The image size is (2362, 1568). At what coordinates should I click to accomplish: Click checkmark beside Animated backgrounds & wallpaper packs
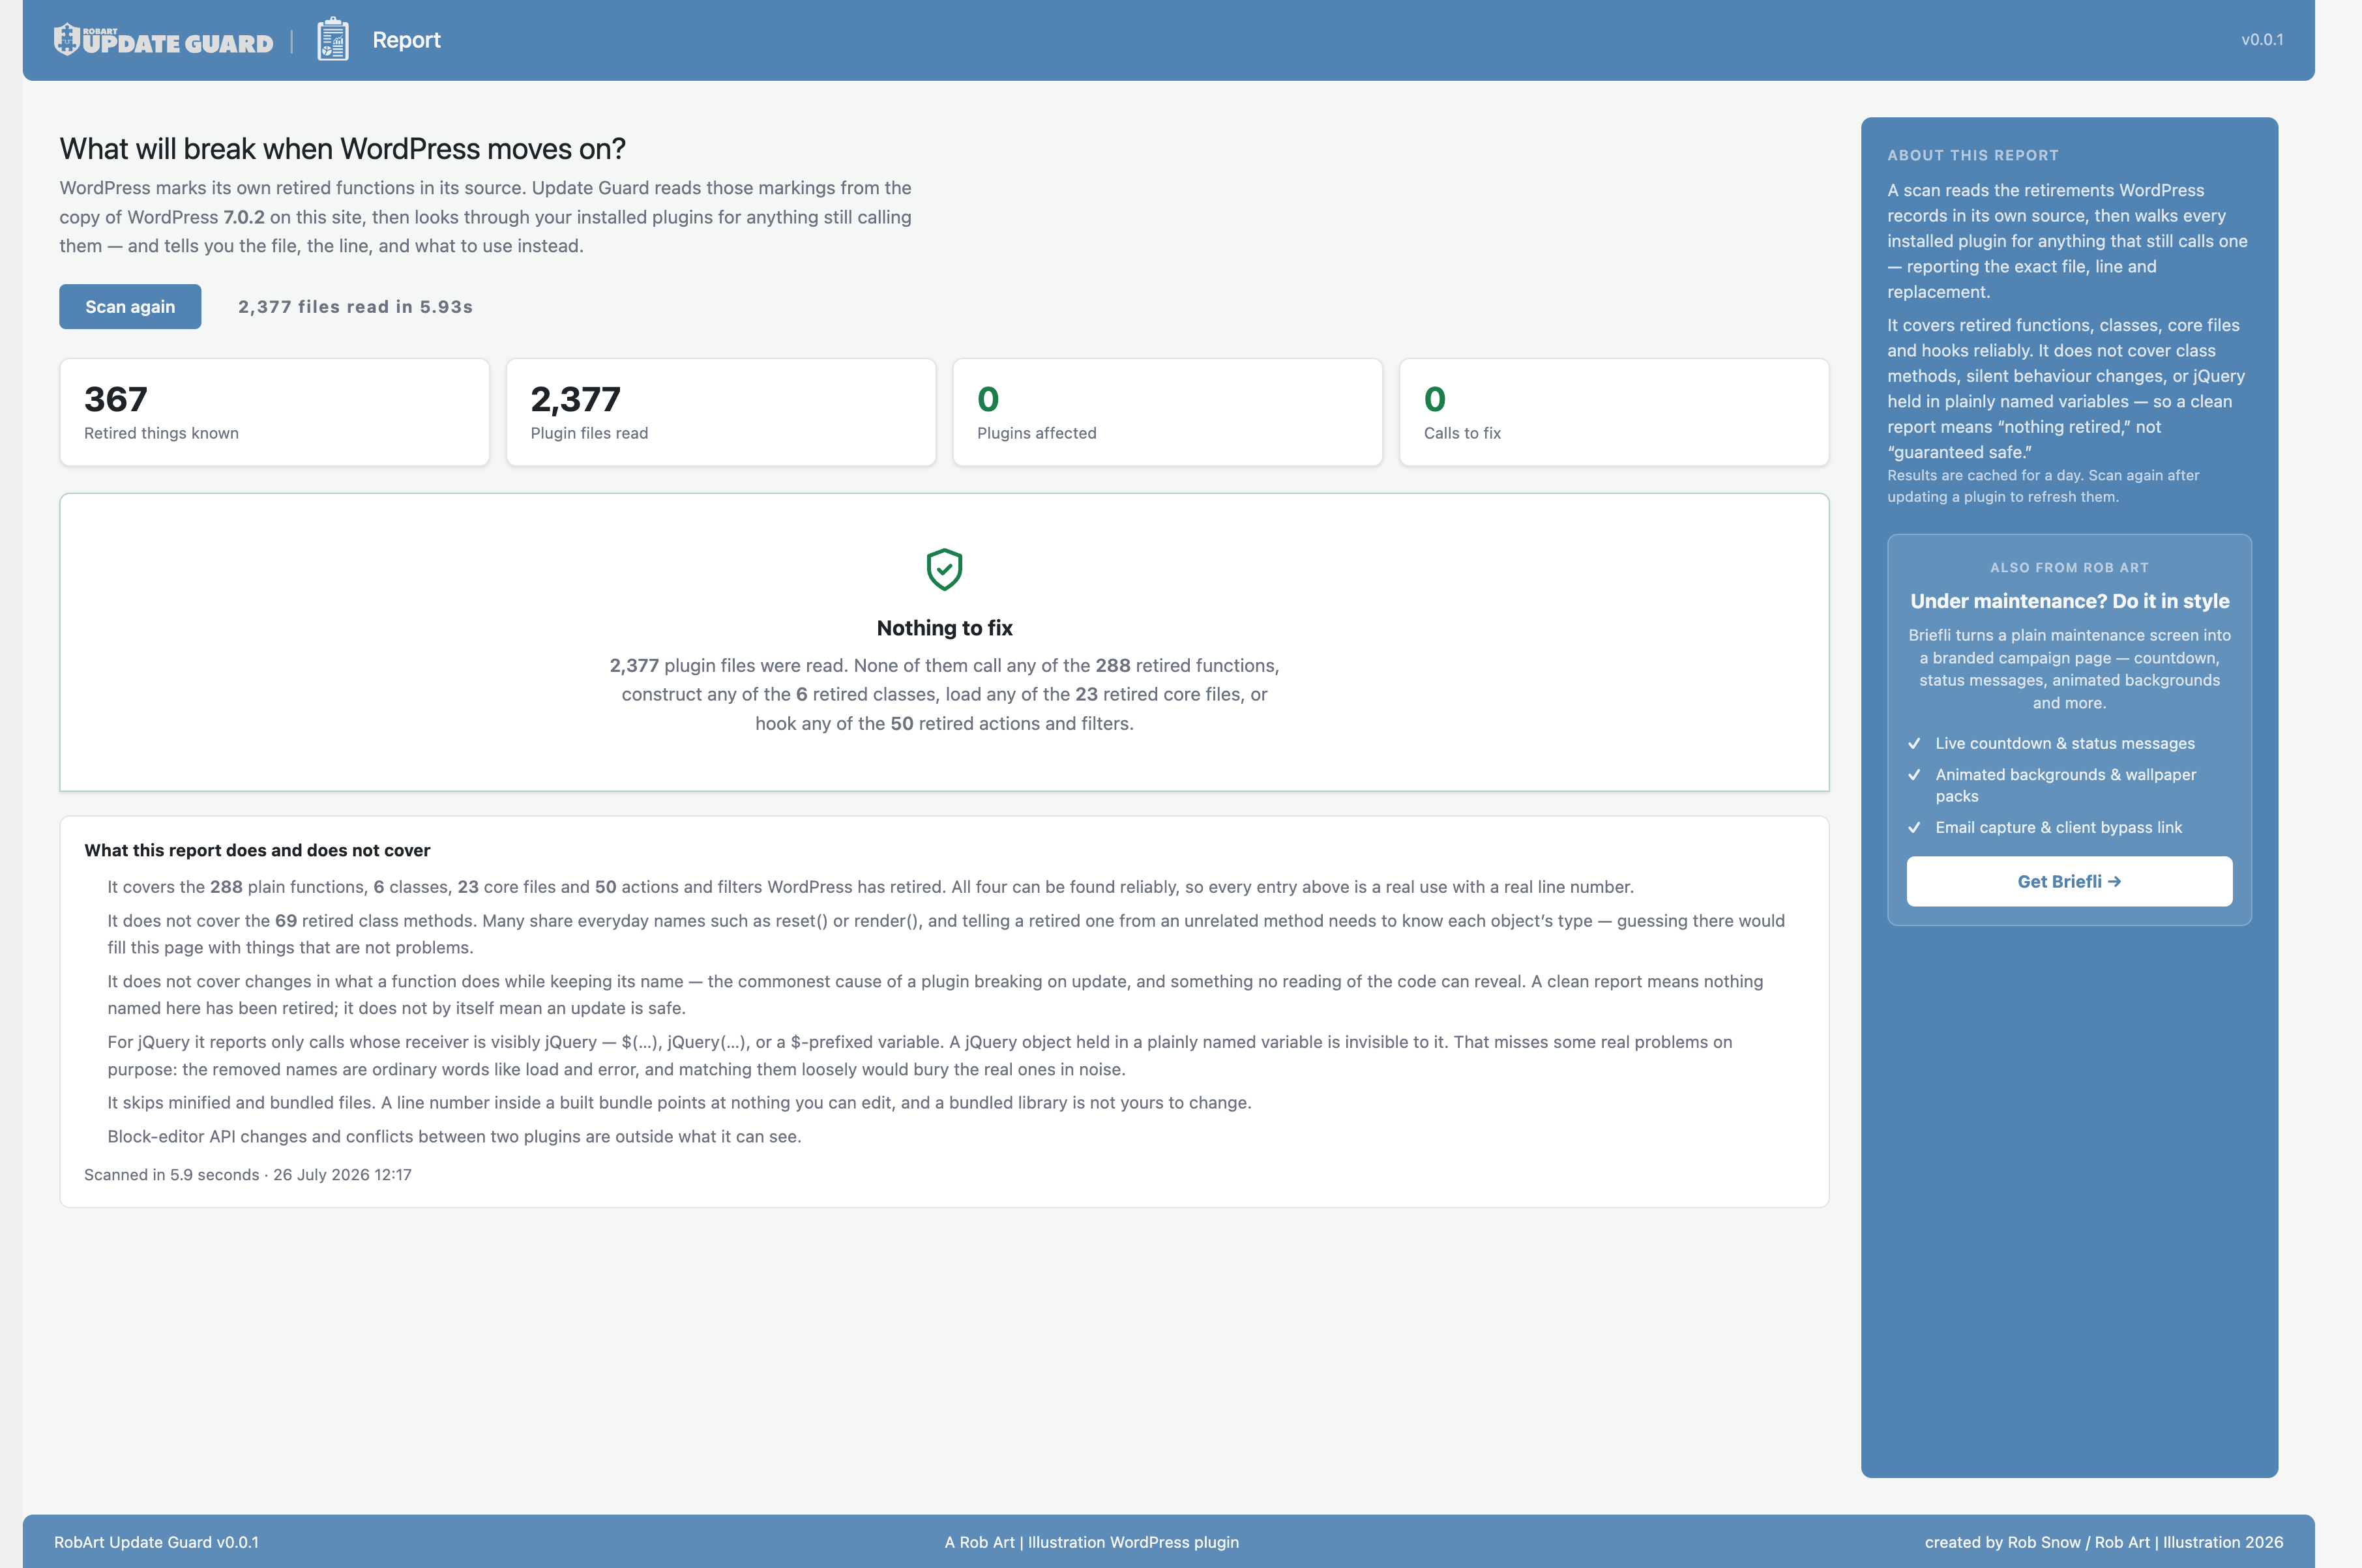[1915, 775]
